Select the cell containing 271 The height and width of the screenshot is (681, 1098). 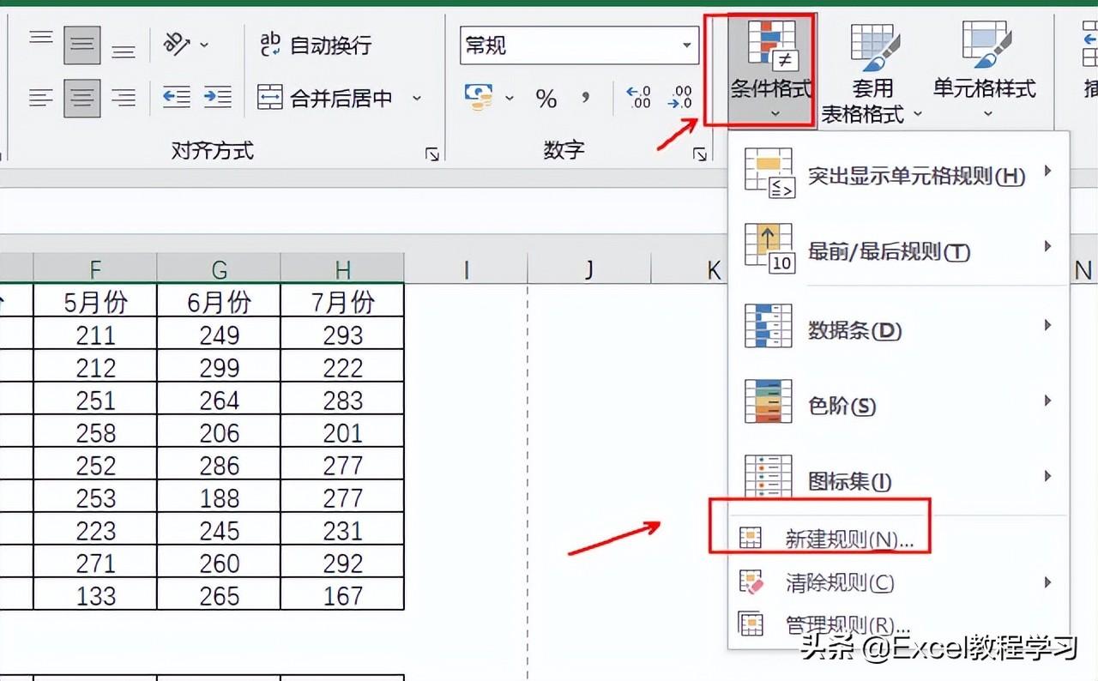tap(95, 563)
